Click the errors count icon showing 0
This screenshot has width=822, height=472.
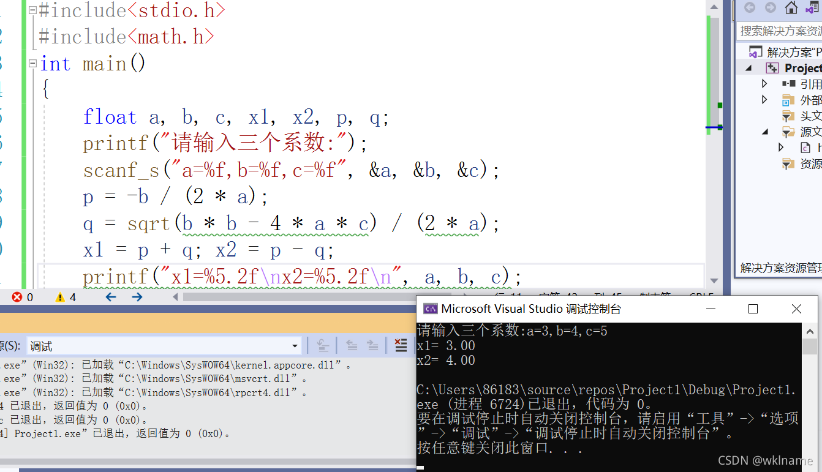pyautogui.click(x=17, y=297)
